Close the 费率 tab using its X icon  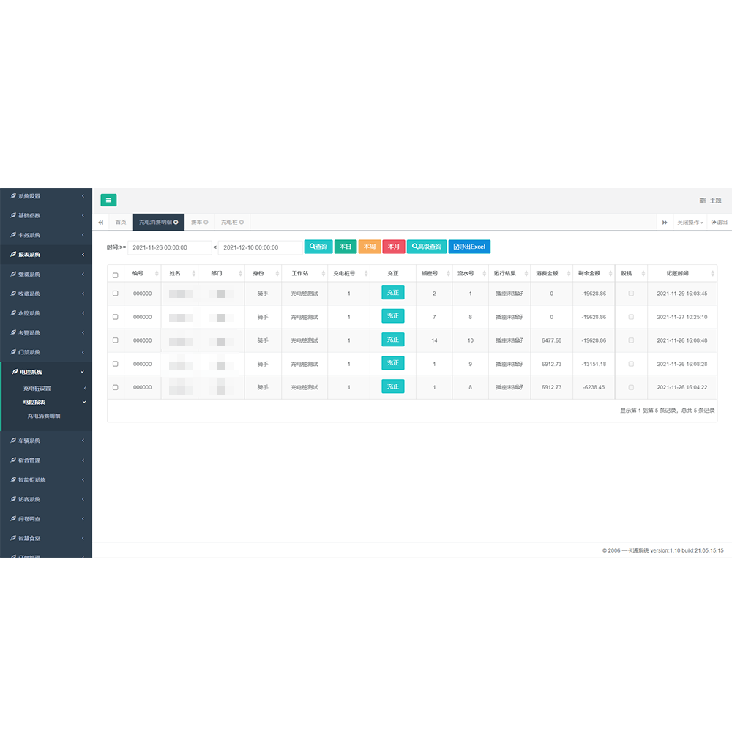pos(206,222)
